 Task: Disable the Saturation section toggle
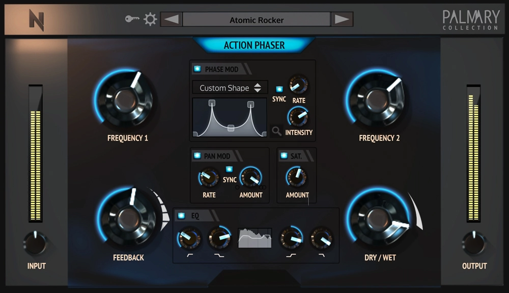[x=284, y=156]
